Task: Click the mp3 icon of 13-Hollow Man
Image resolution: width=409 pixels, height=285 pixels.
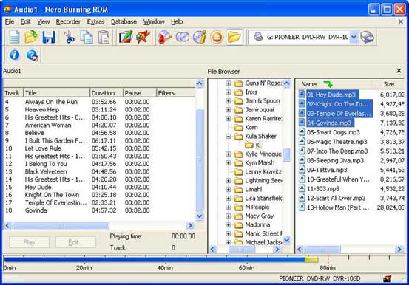Action: pyautogui.click(x=302, y=207)
